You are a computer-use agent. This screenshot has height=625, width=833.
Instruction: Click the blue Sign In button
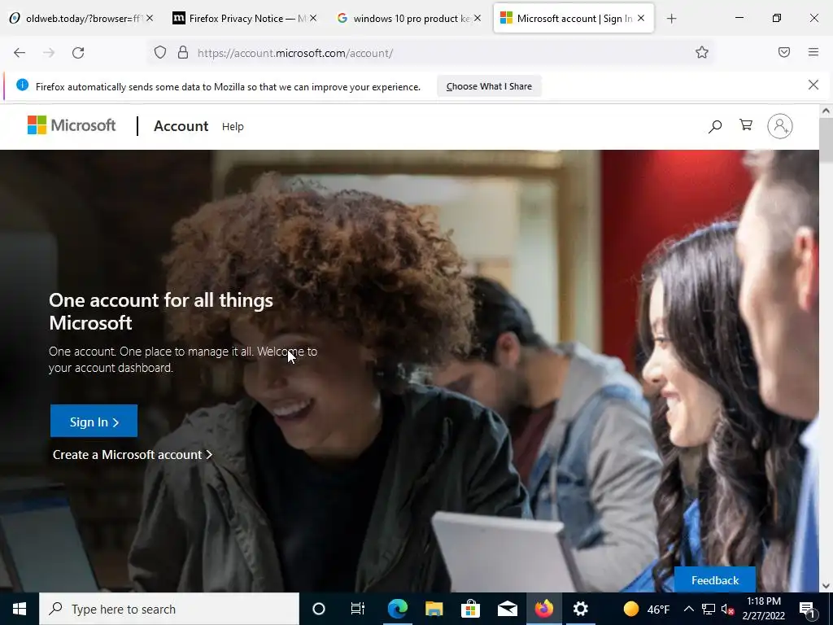pyautogui.click(x=94, y=421)
